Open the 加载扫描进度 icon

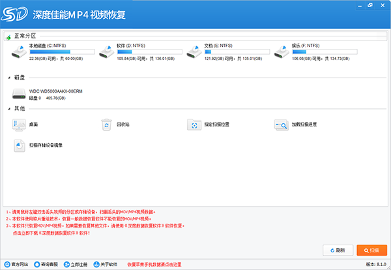281,124
